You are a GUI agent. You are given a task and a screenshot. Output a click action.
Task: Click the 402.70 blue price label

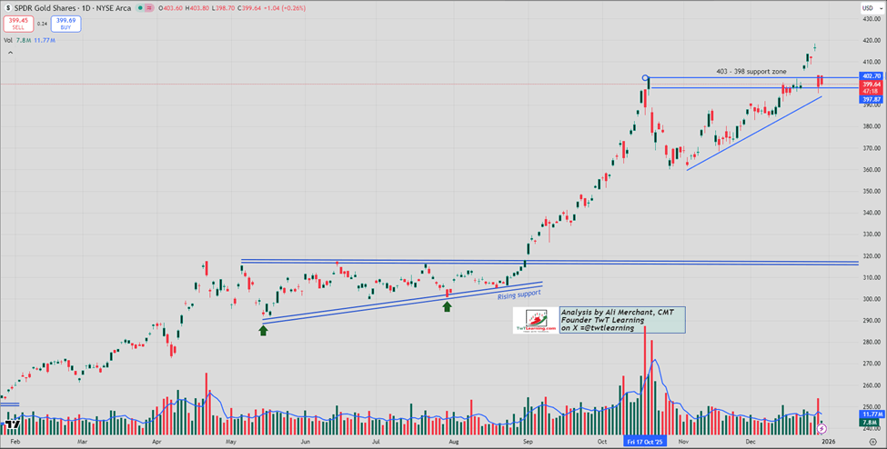point(872,75)
